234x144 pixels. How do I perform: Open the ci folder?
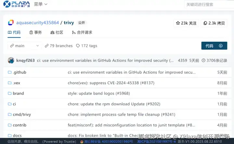pos(14,104)
